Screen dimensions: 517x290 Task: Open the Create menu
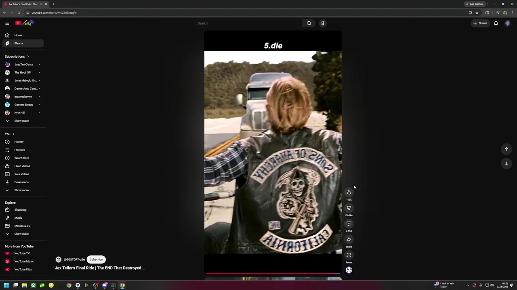(x=480, y=23)
